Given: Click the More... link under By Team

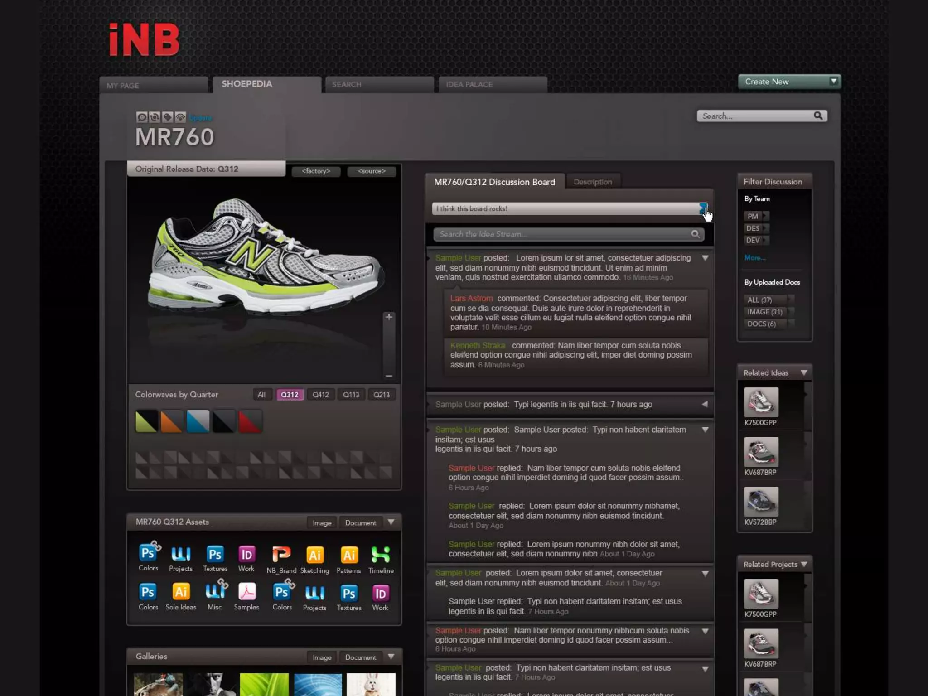Looking at the screenshot, I should [754, 258].
